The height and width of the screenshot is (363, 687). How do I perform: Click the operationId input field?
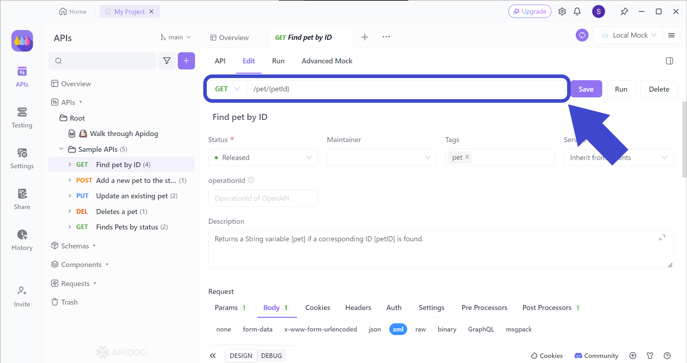tap(263, 198)
